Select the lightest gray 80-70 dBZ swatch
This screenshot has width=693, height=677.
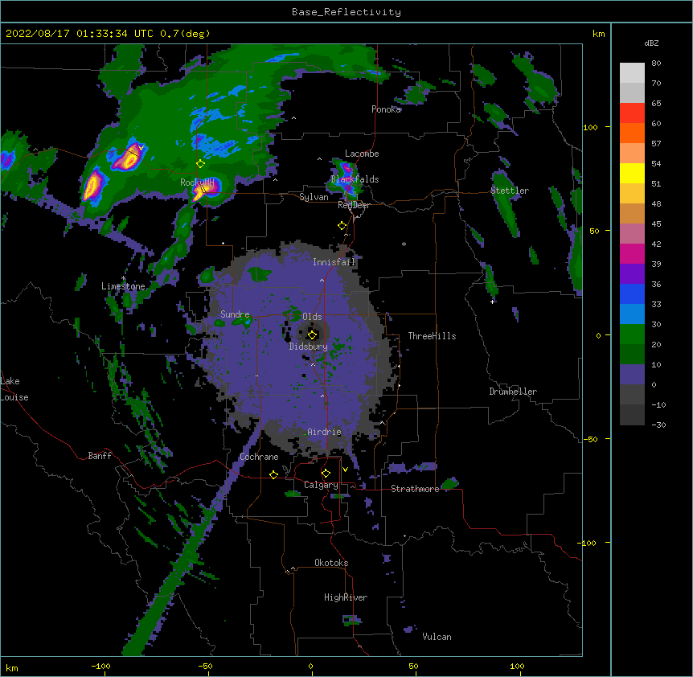(632, 73)
